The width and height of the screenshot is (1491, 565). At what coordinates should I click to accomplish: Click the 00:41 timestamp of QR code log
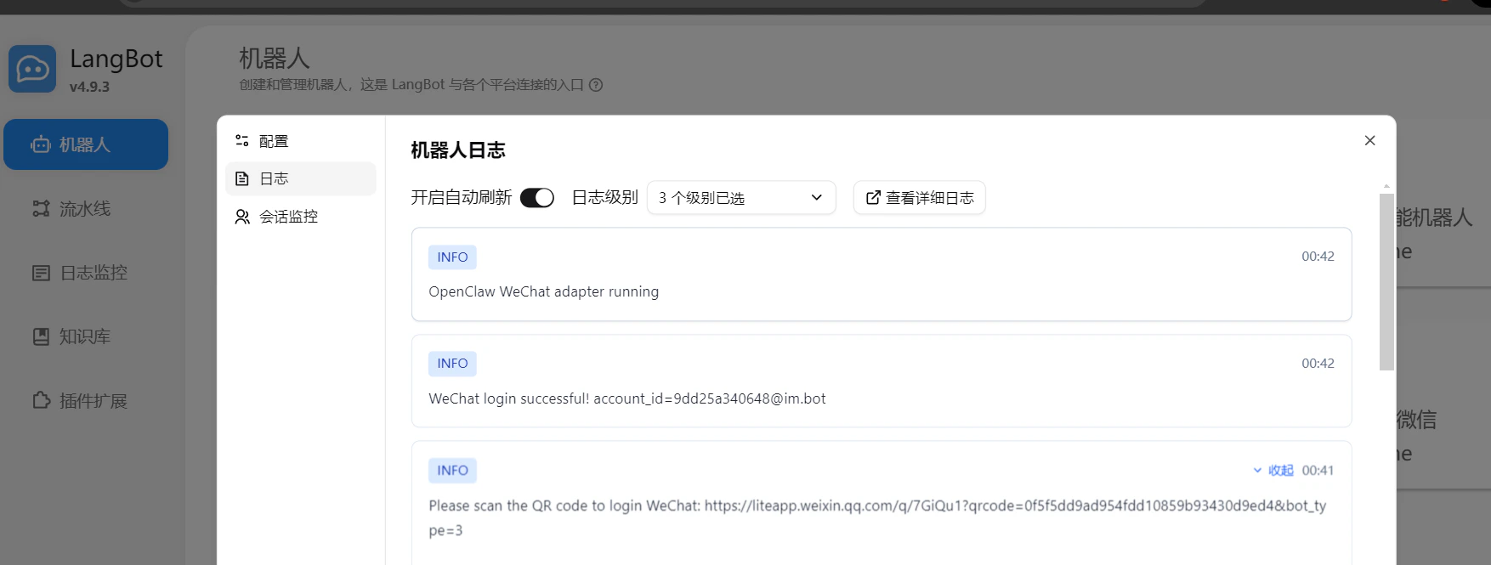click(x=1318, y=471)
